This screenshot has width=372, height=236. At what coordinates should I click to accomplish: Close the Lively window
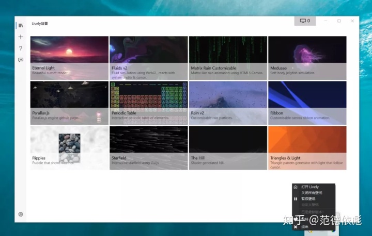click(352, 21)
